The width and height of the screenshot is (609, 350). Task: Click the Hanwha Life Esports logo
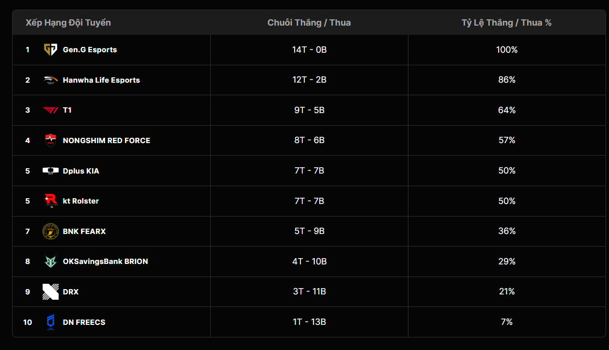[50, 80]
